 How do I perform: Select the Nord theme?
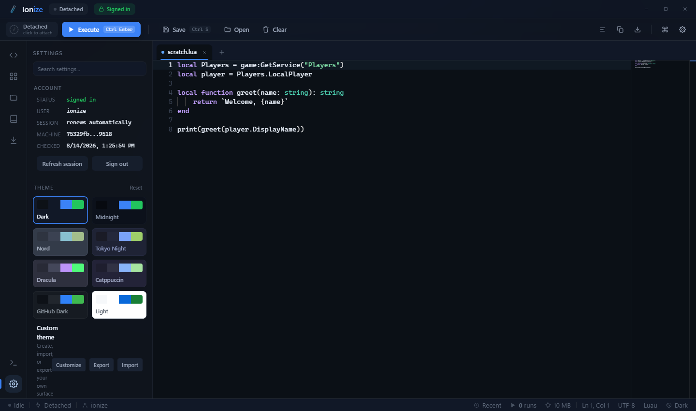60,242
